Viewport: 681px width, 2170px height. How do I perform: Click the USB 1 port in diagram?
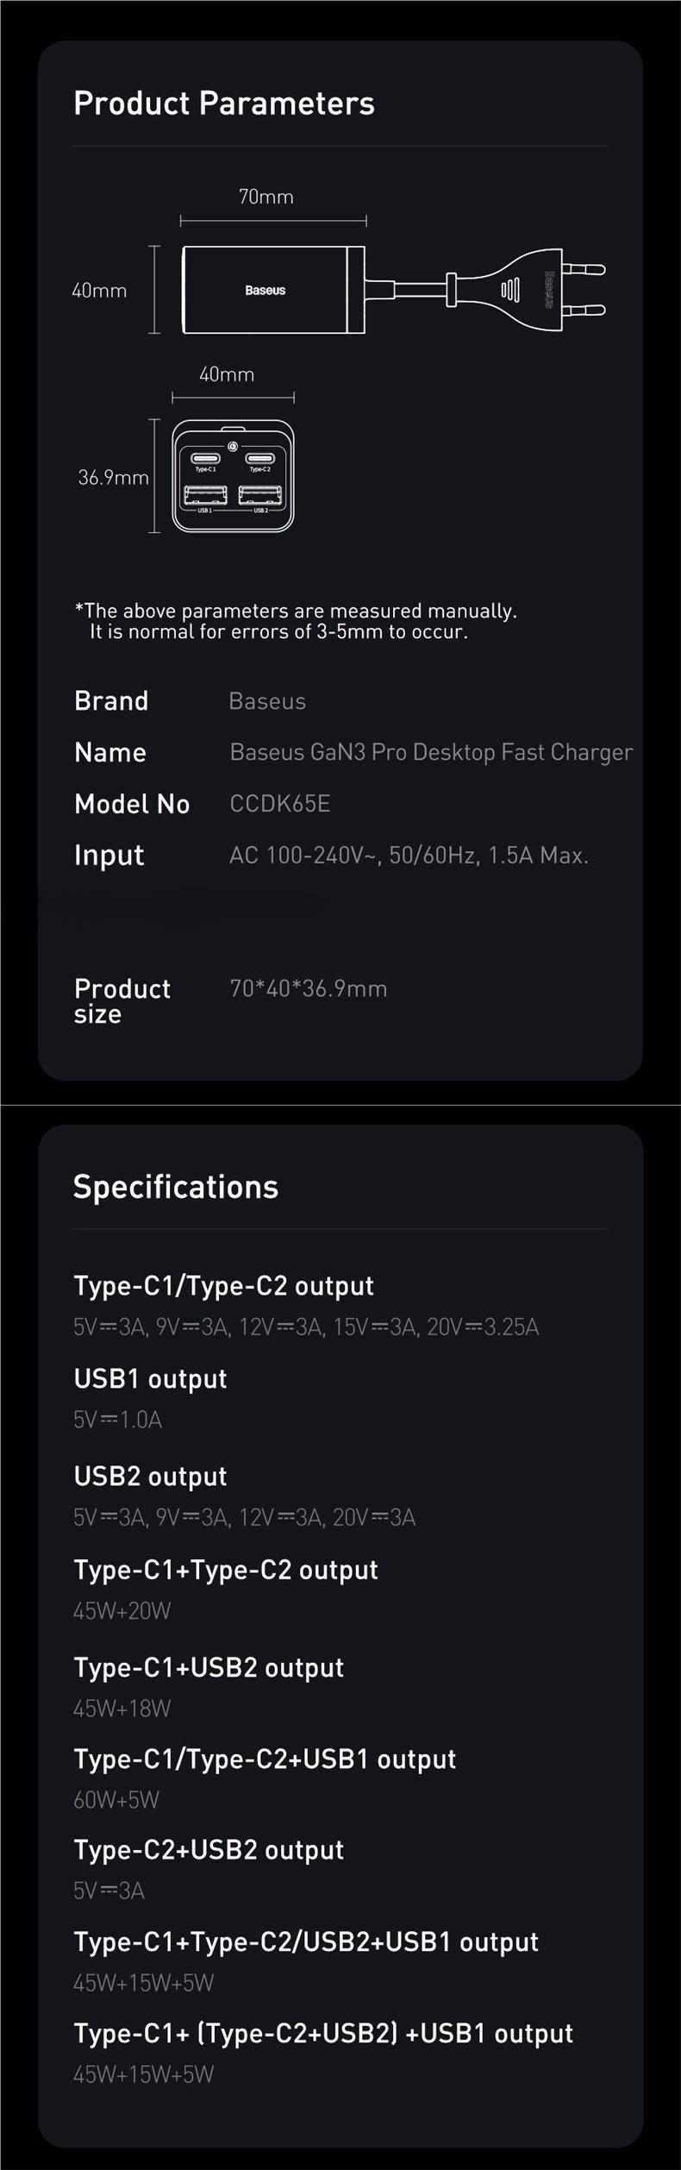point(205,494)
